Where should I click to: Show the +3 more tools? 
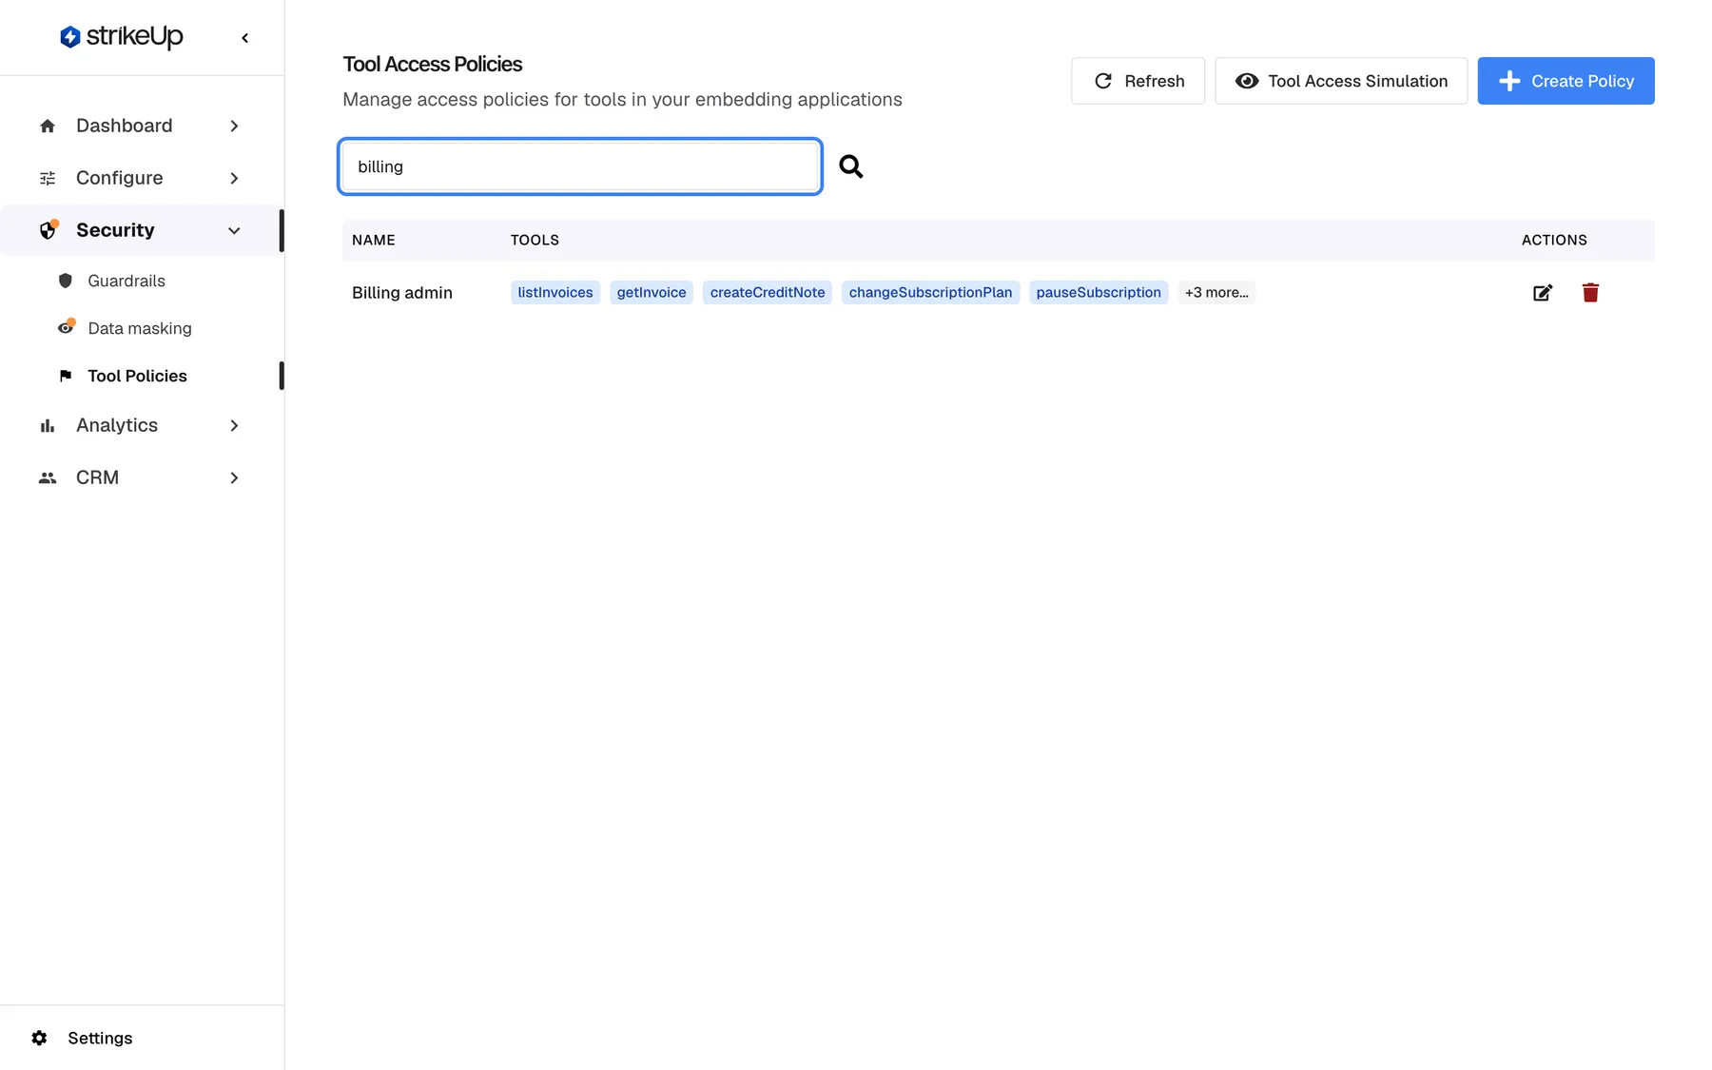click(x=1216, y=293)
